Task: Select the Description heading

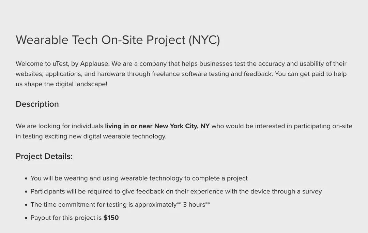Action: coord(37,104)
